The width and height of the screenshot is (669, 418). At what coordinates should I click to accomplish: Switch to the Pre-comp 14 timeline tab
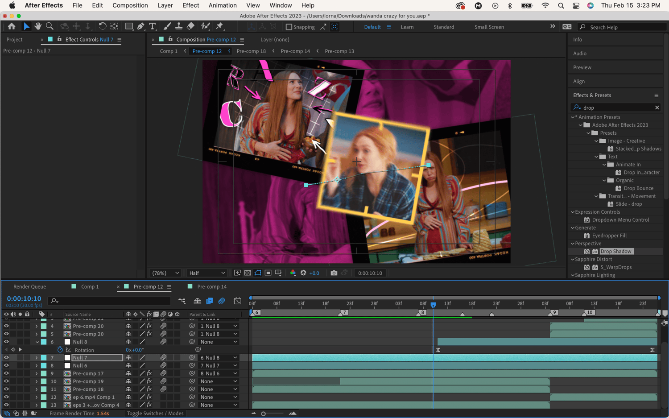click(x=212, y=286)
